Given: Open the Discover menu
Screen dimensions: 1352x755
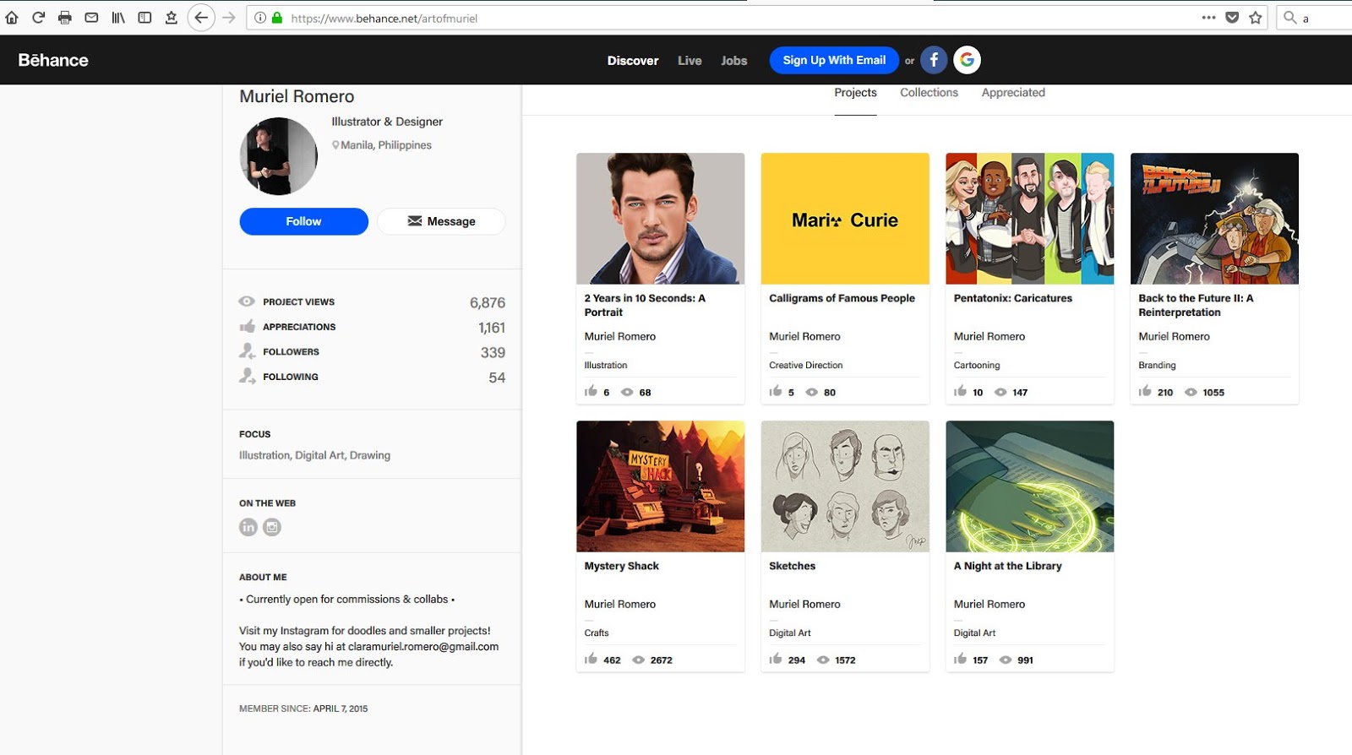Looking at the screenshot, I should tap(633, 61).
